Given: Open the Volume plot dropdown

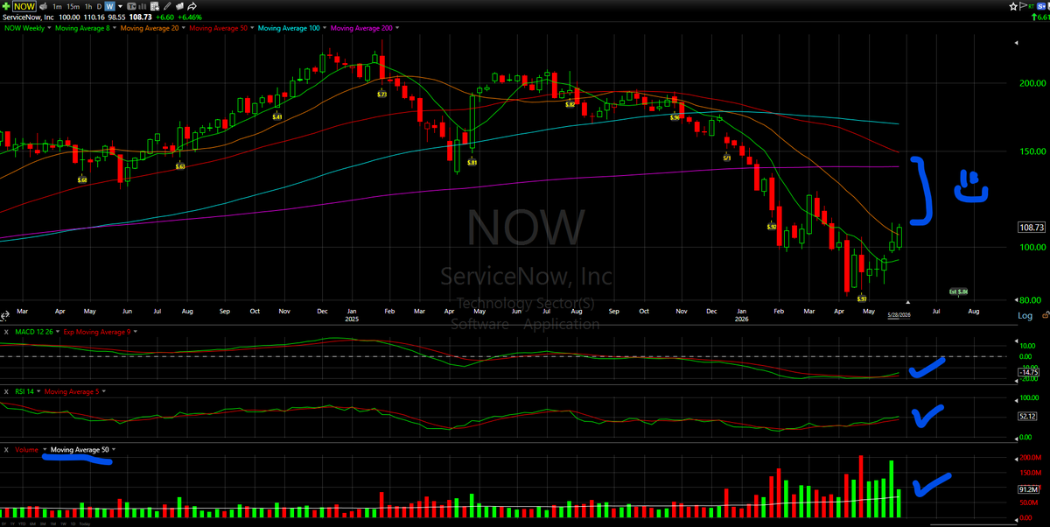Looking at the screenshot, I should click(x=45, y=450).
